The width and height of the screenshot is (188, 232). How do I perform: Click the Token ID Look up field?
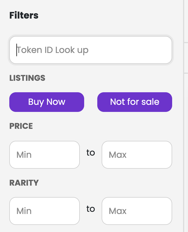tap(91, 50)
